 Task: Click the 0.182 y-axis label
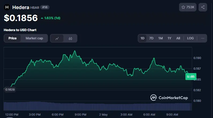click(197, 90)
